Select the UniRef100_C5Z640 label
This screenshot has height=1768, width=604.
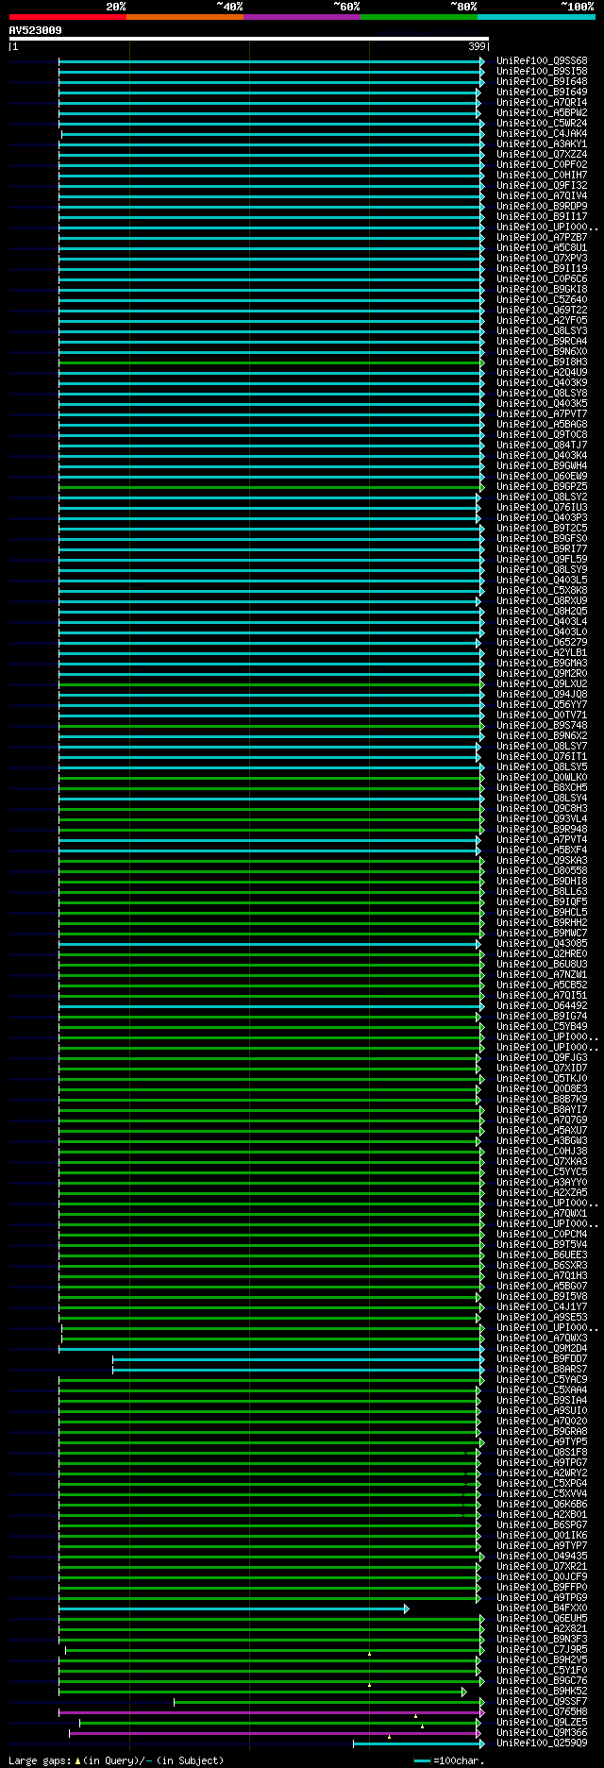point(542,300)
